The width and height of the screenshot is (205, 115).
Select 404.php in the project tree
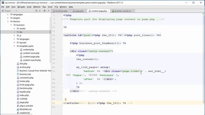(x=23, y=64)
